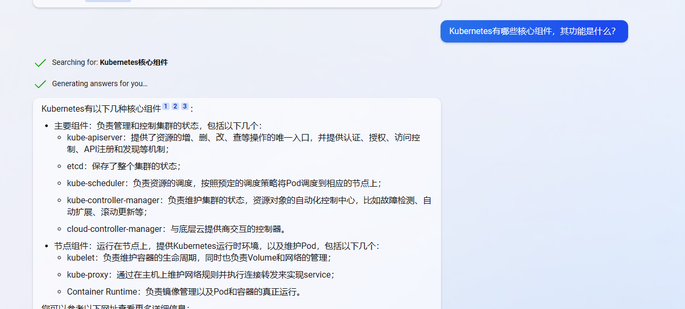The height and width of the screenshot is (309, 685).
Task: Click the 'Searching for: Kubernetes核心组件' status text
Action: (x=109, y=63)
